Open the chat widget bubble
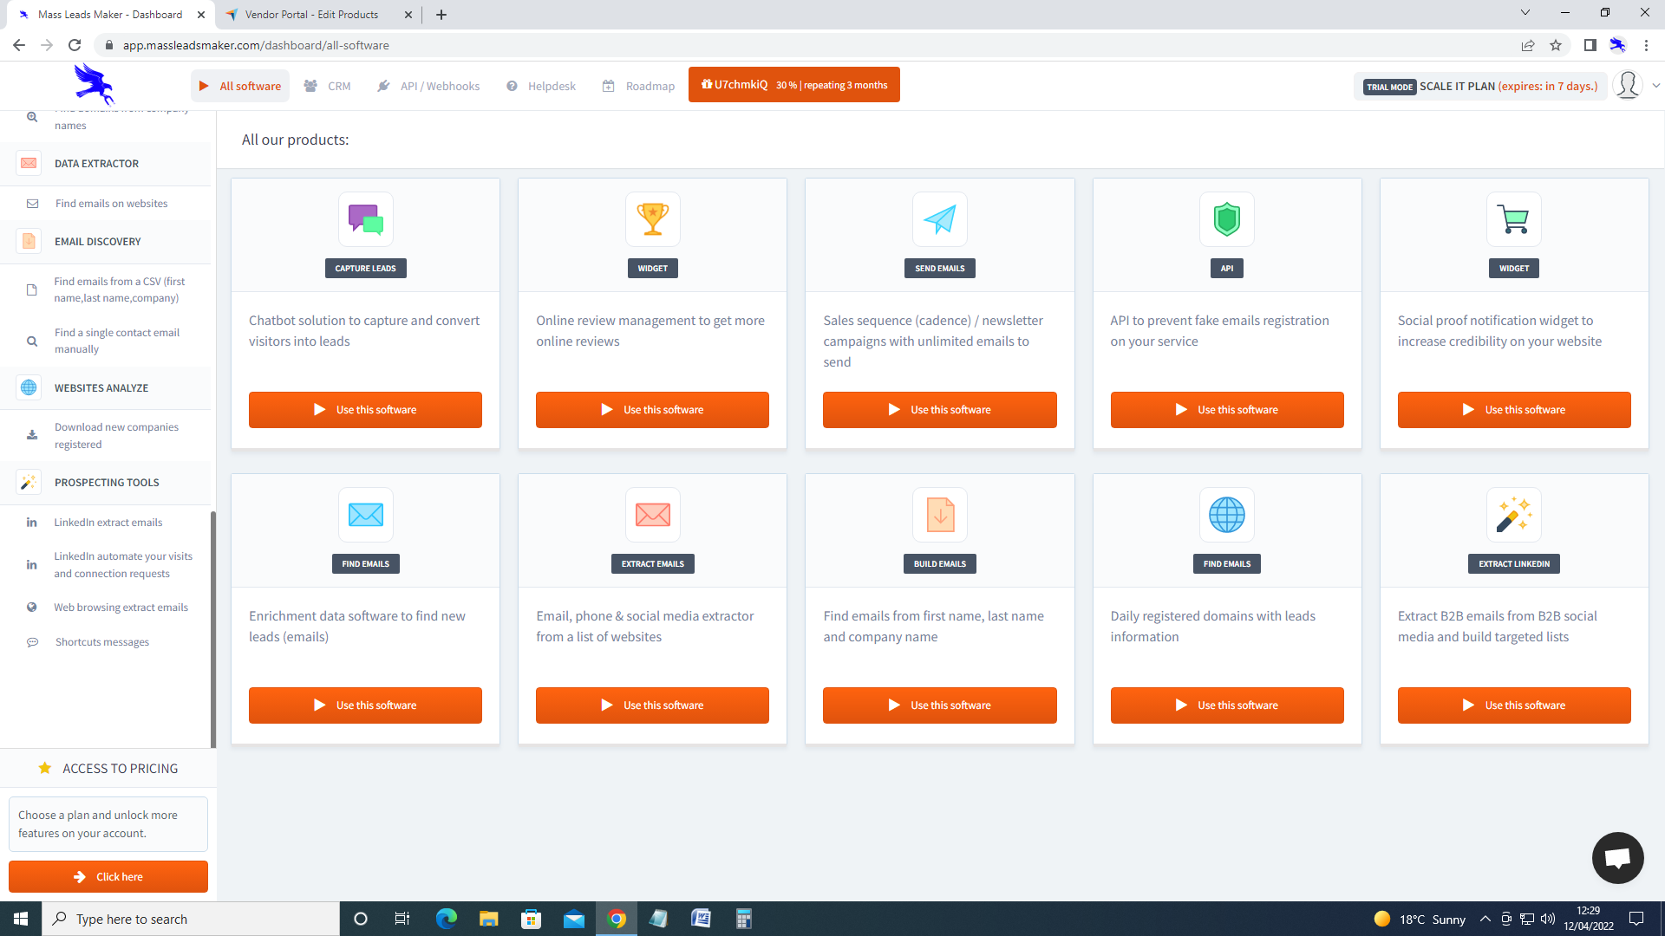Screen dimensions: 1665x936 (x=1617, y=858)
